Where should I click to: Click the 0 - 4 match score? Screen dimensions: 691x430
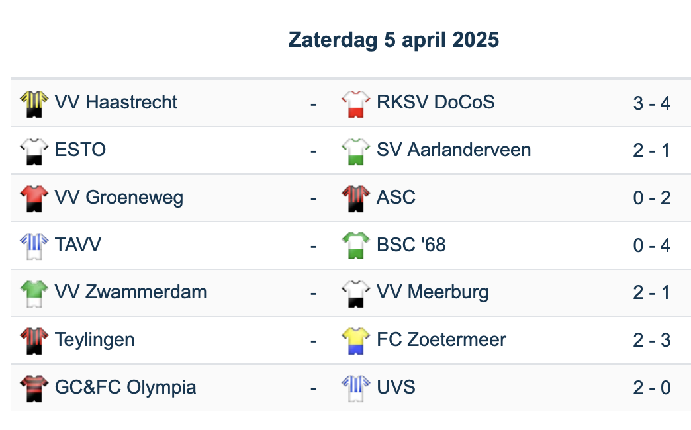[651, 246]
